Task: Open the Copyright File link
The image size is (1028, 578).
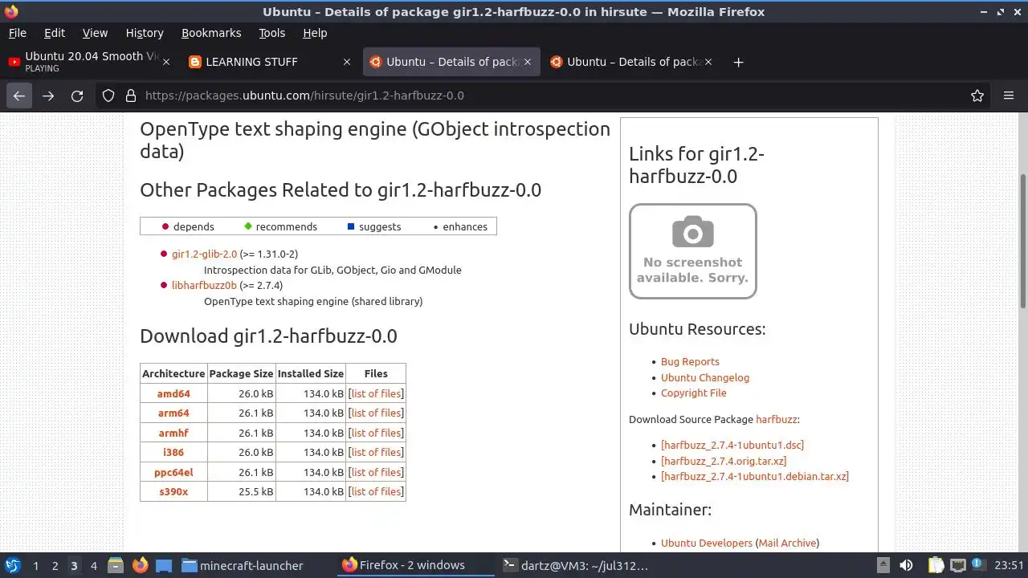Action: [x=694, y=393]
